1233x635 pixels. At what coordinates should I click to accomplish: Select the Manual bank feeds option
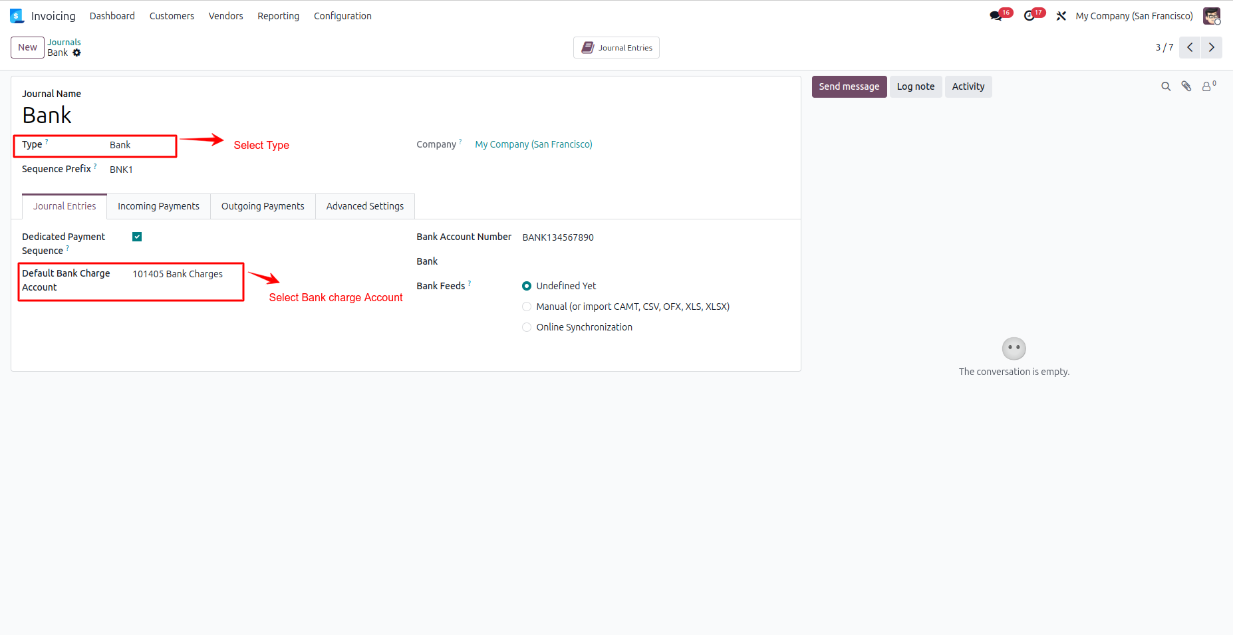pyautogui.click(x=527, y=307)
